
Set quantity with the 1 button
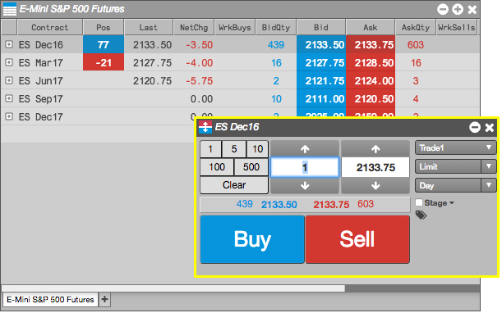(210, 149)
